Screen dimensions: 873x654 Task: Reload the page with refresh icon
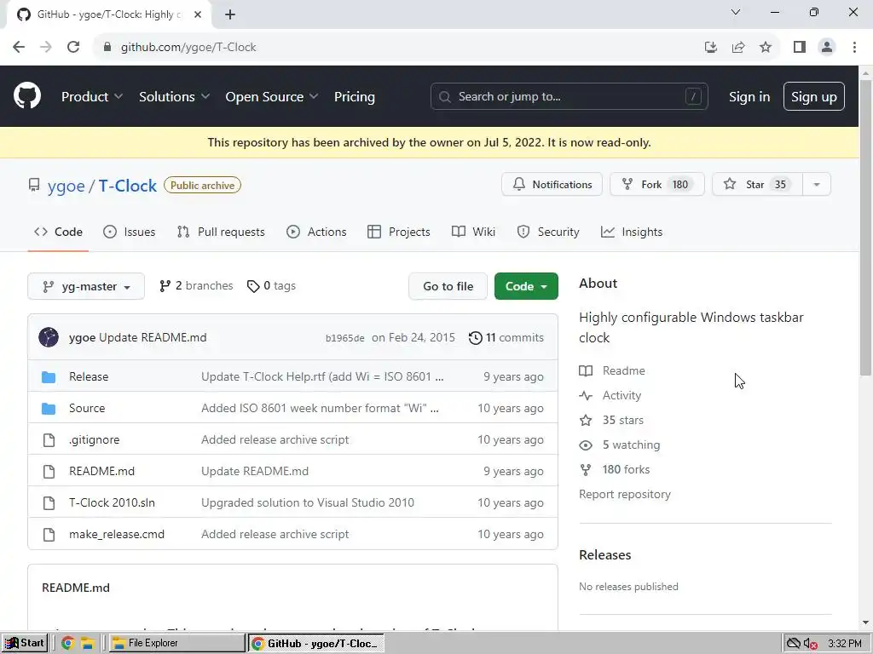(x=73, y=48)
